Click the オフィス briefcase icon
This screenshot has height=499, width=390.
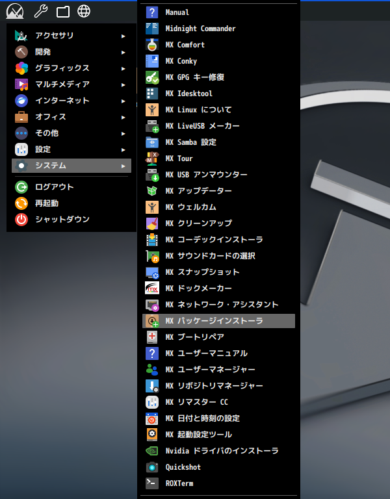[x=21, y=117]
